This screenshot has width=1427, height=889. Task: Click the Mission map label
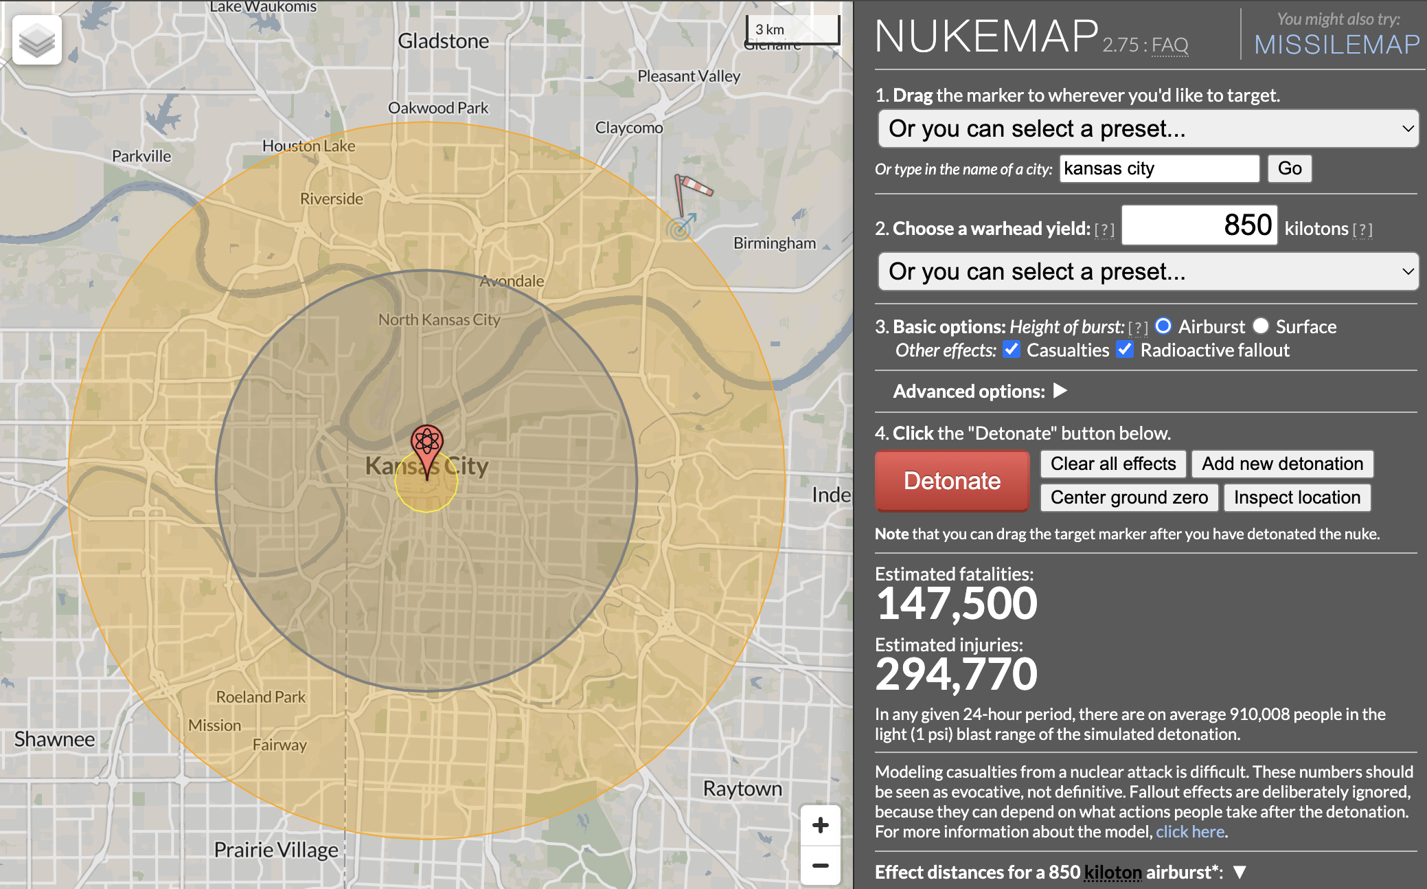(215, 725)
